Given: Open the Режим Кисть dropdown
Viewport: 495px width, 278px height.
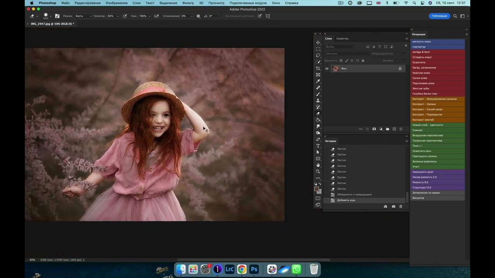Looking at the screenshot, I should [83, 16].
